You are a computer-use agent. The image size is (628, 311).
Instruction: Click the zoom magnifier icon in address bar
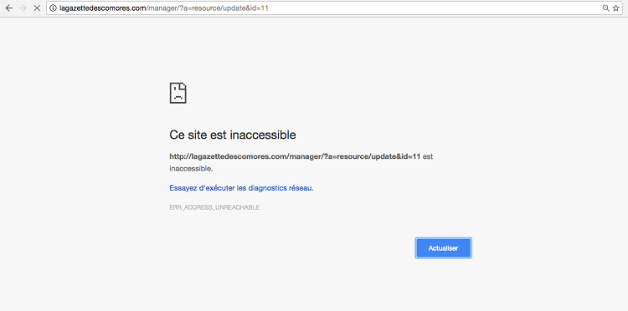[605, 8]
